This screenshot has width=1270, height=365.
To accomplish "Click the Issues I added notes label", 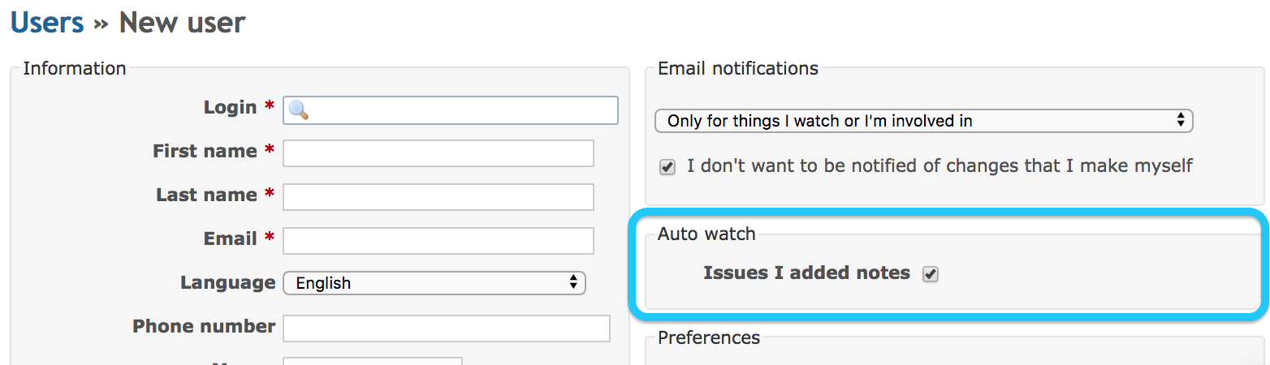I will (x=807, y=273).
